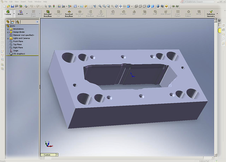
Task: Click the Sketch toolbar button
Action: [x=20, y=14]
